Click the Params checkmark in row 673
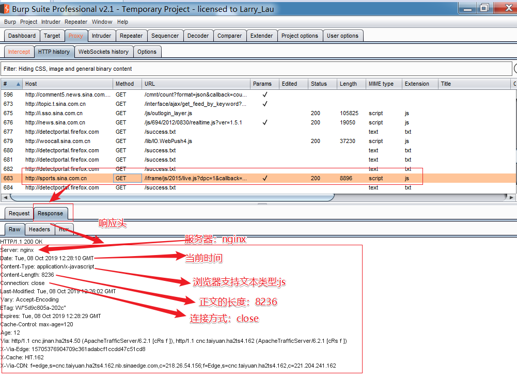The image size is (517, 380). click(265, 104)
